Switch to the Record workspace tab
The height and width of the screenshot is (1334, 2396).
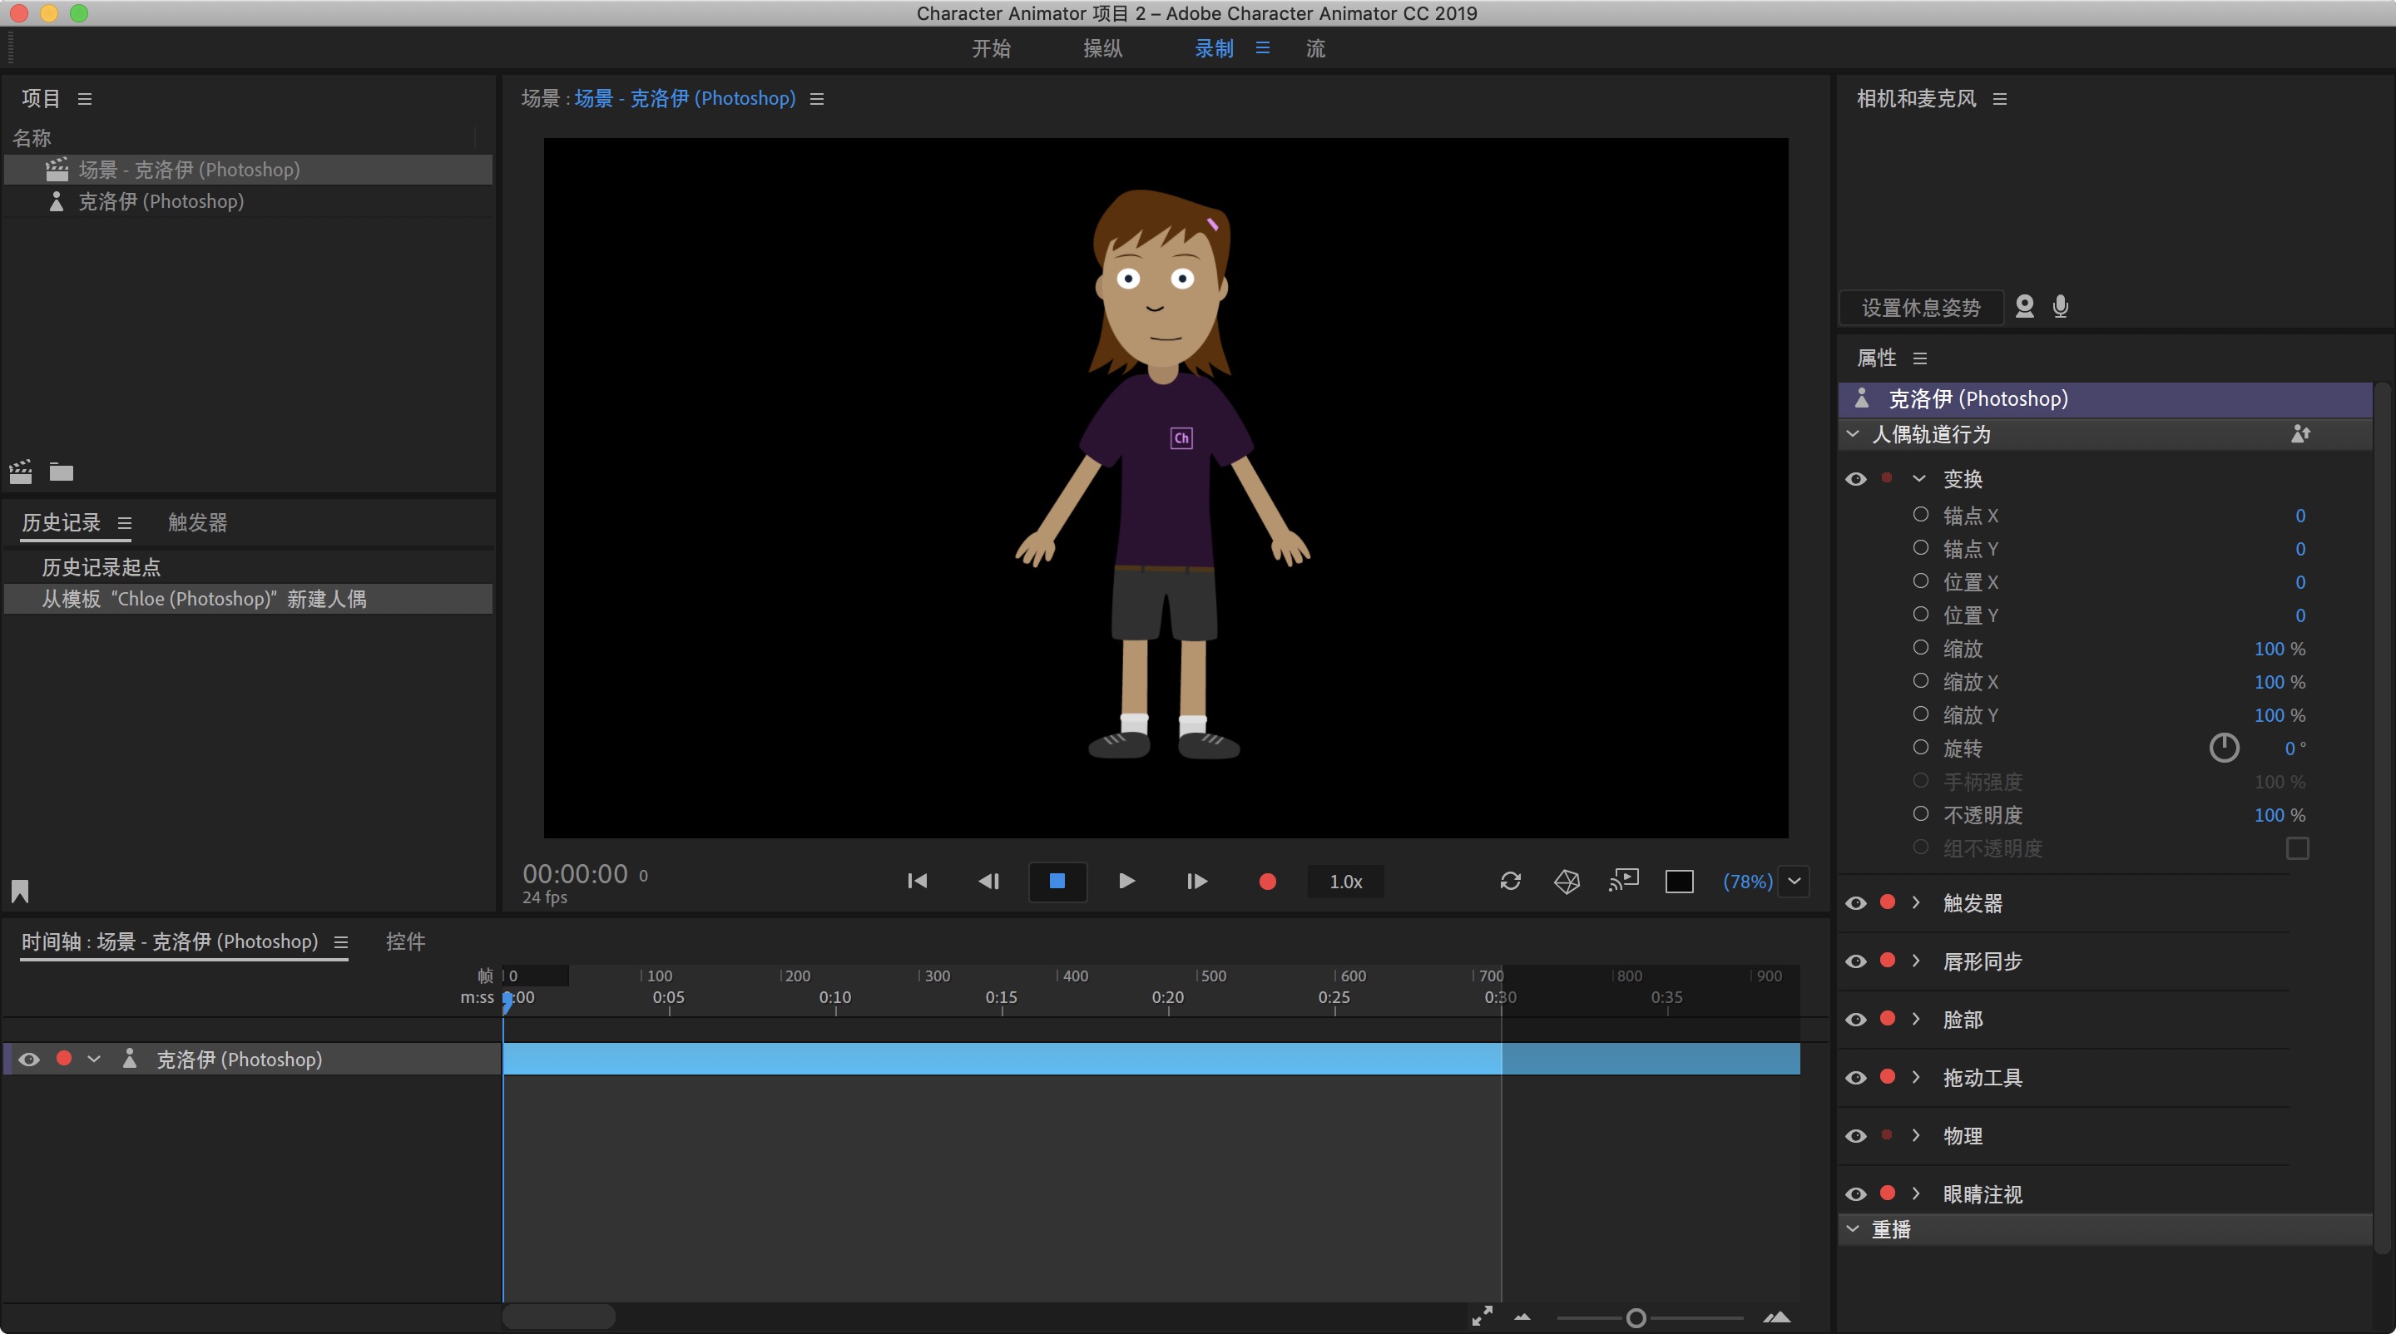coord(1214,48)
